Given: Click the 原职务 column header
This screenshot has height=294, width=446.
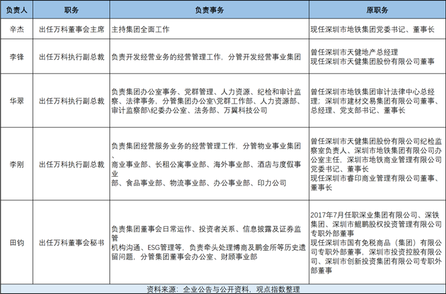Looking at the screenshot, I should (377, 11).
